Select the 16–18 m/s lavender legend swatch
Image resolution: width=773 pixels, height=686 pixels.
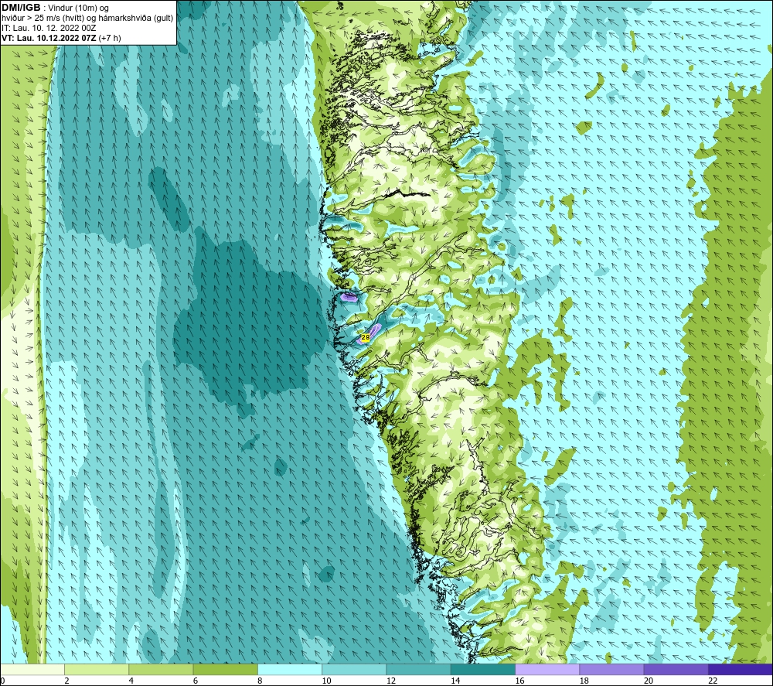pos(547,669)
